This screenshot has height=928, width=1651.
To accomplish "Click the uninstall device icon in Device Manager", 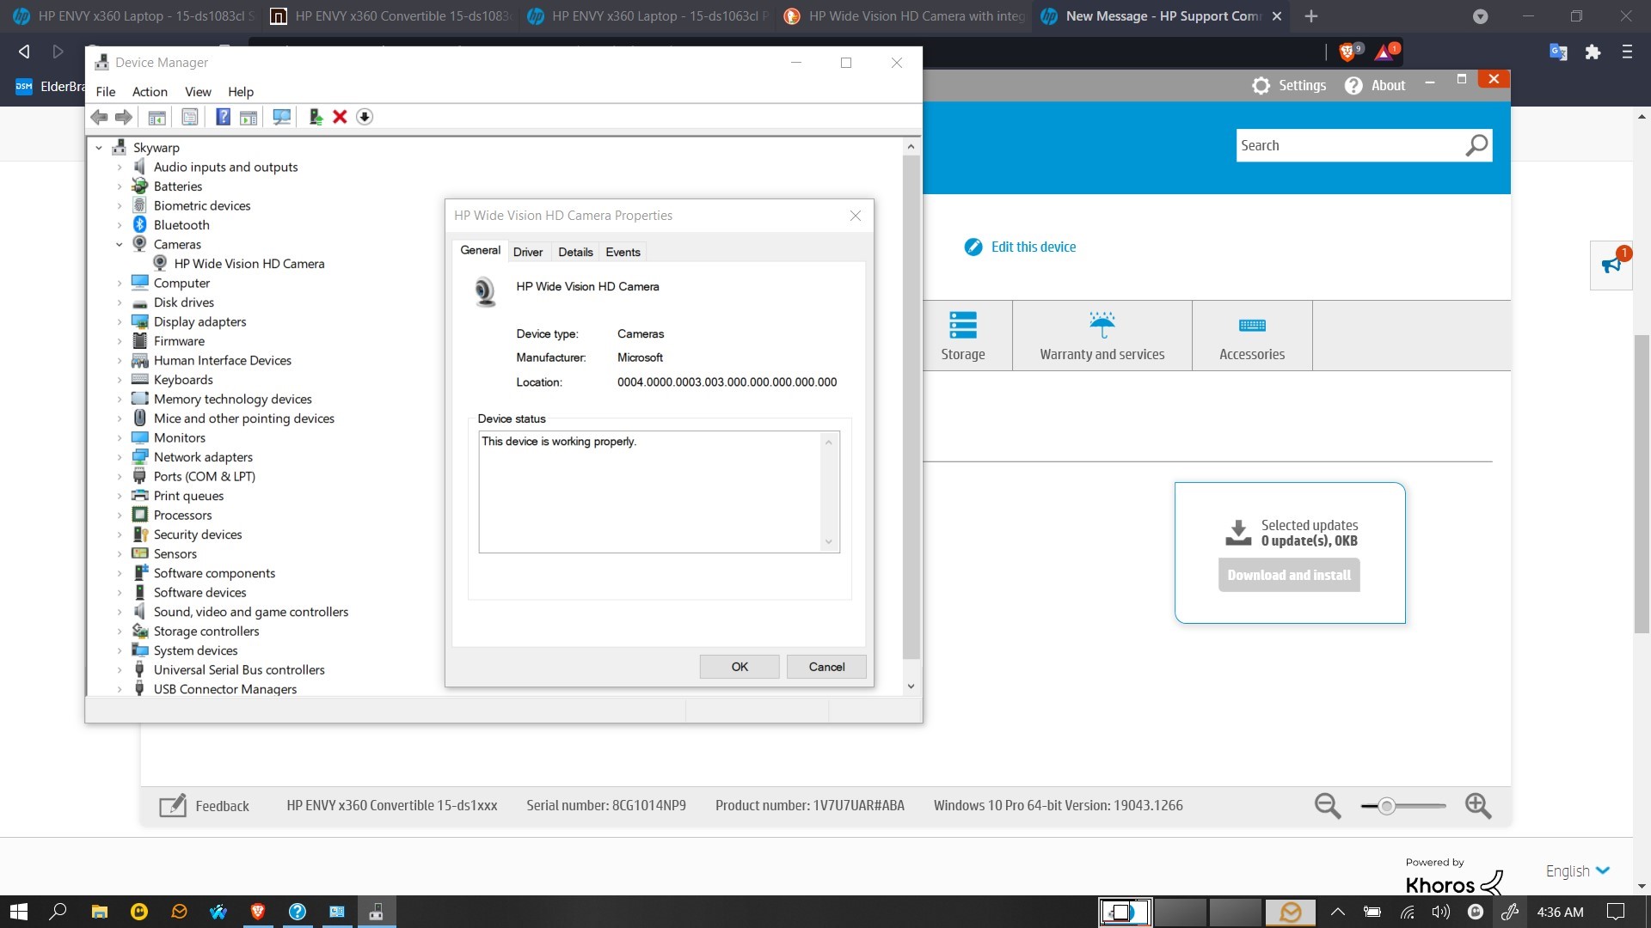I will [x=341, y=117].
